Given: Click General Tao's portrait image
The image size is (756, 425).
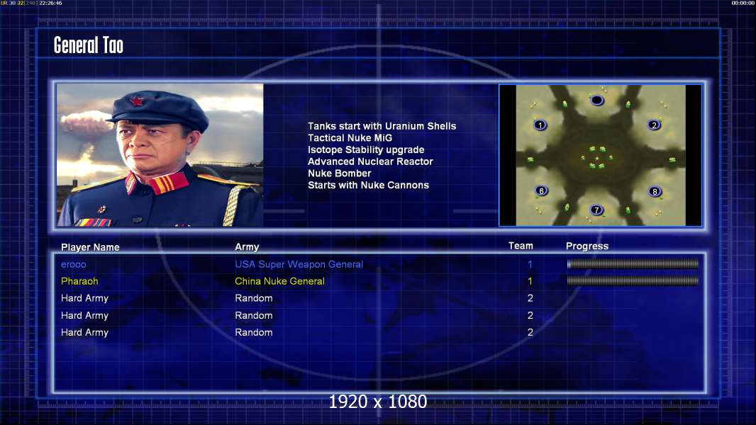Looking at the screenshot, I should (x=160, y=155).
